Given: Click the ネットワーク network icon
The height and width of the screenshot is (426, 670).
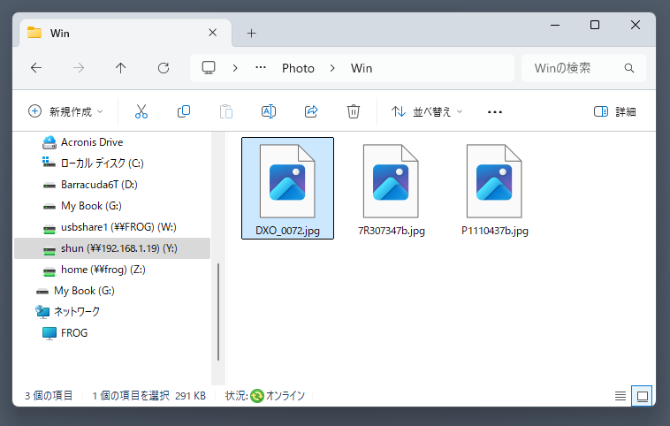Looking at the screenshot, I should pyautogui.click(x=42, y=312).
